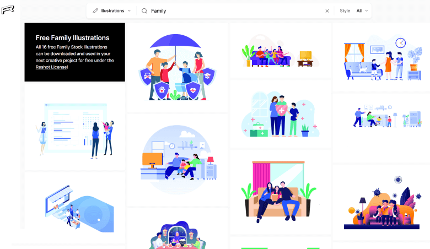430x249 pixels.
Task: Open the family on purple sofa illustration
Action: click(x=280, y=51)
